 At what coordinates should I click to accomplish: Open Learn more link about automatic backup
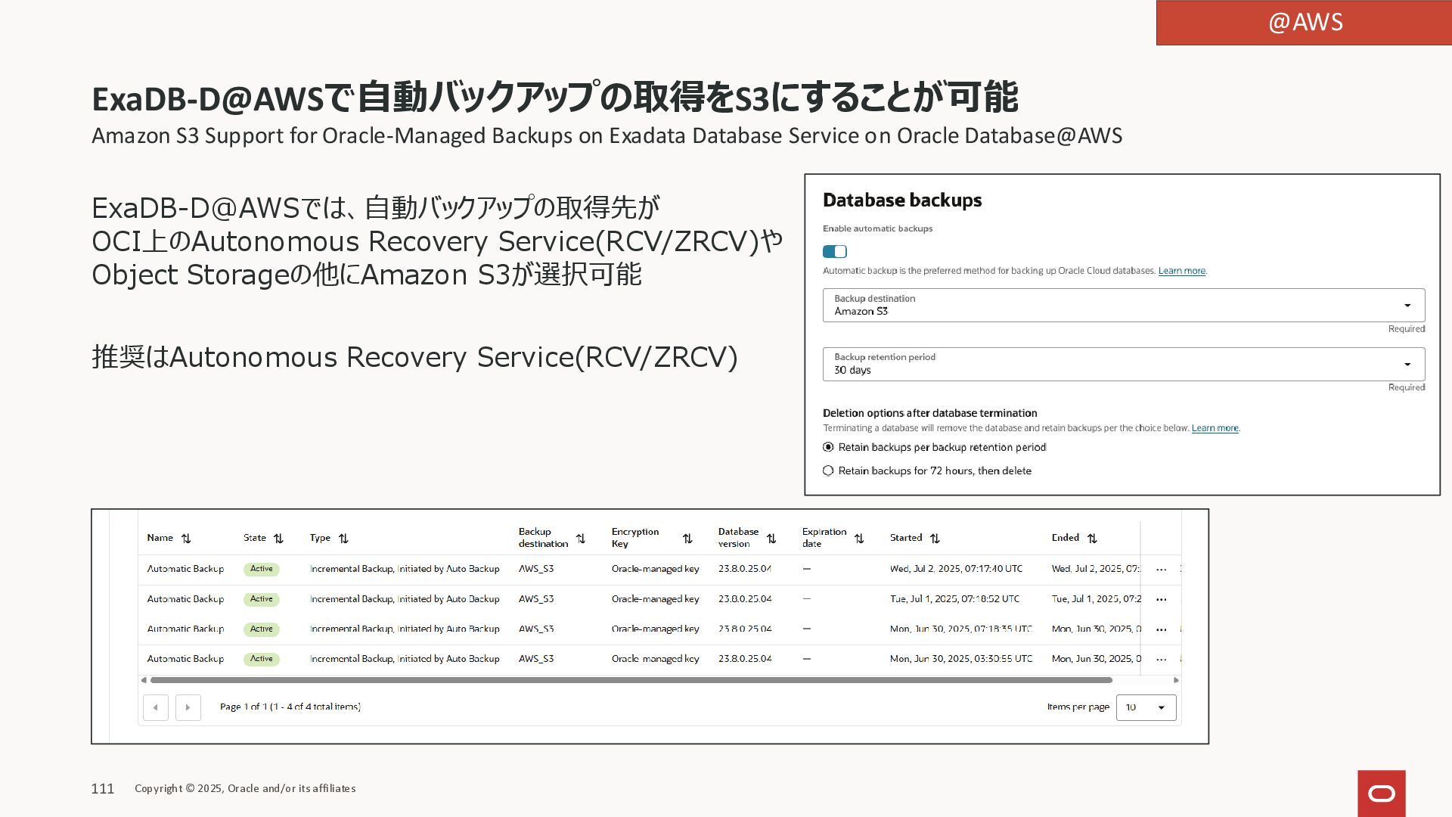pos(1181,271)
